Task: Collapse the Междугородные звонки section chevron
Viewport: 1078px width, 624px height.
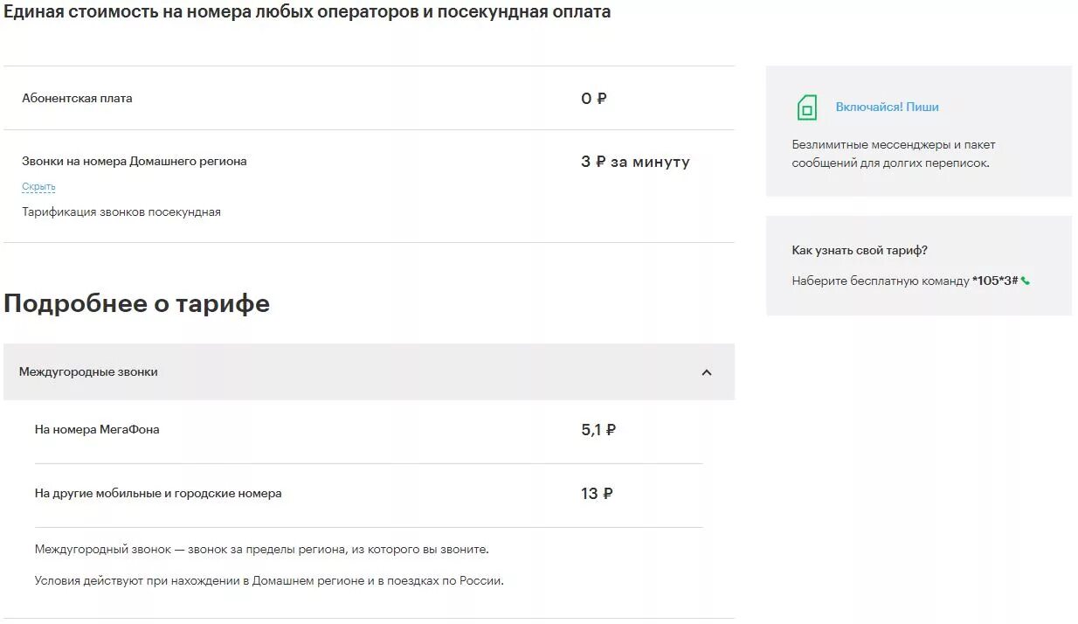Action: [x=707, y=372]
